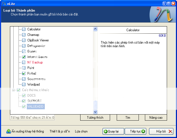
Task: Select ClipBook Viewer in the list
Action: click(x=38, y=40)
